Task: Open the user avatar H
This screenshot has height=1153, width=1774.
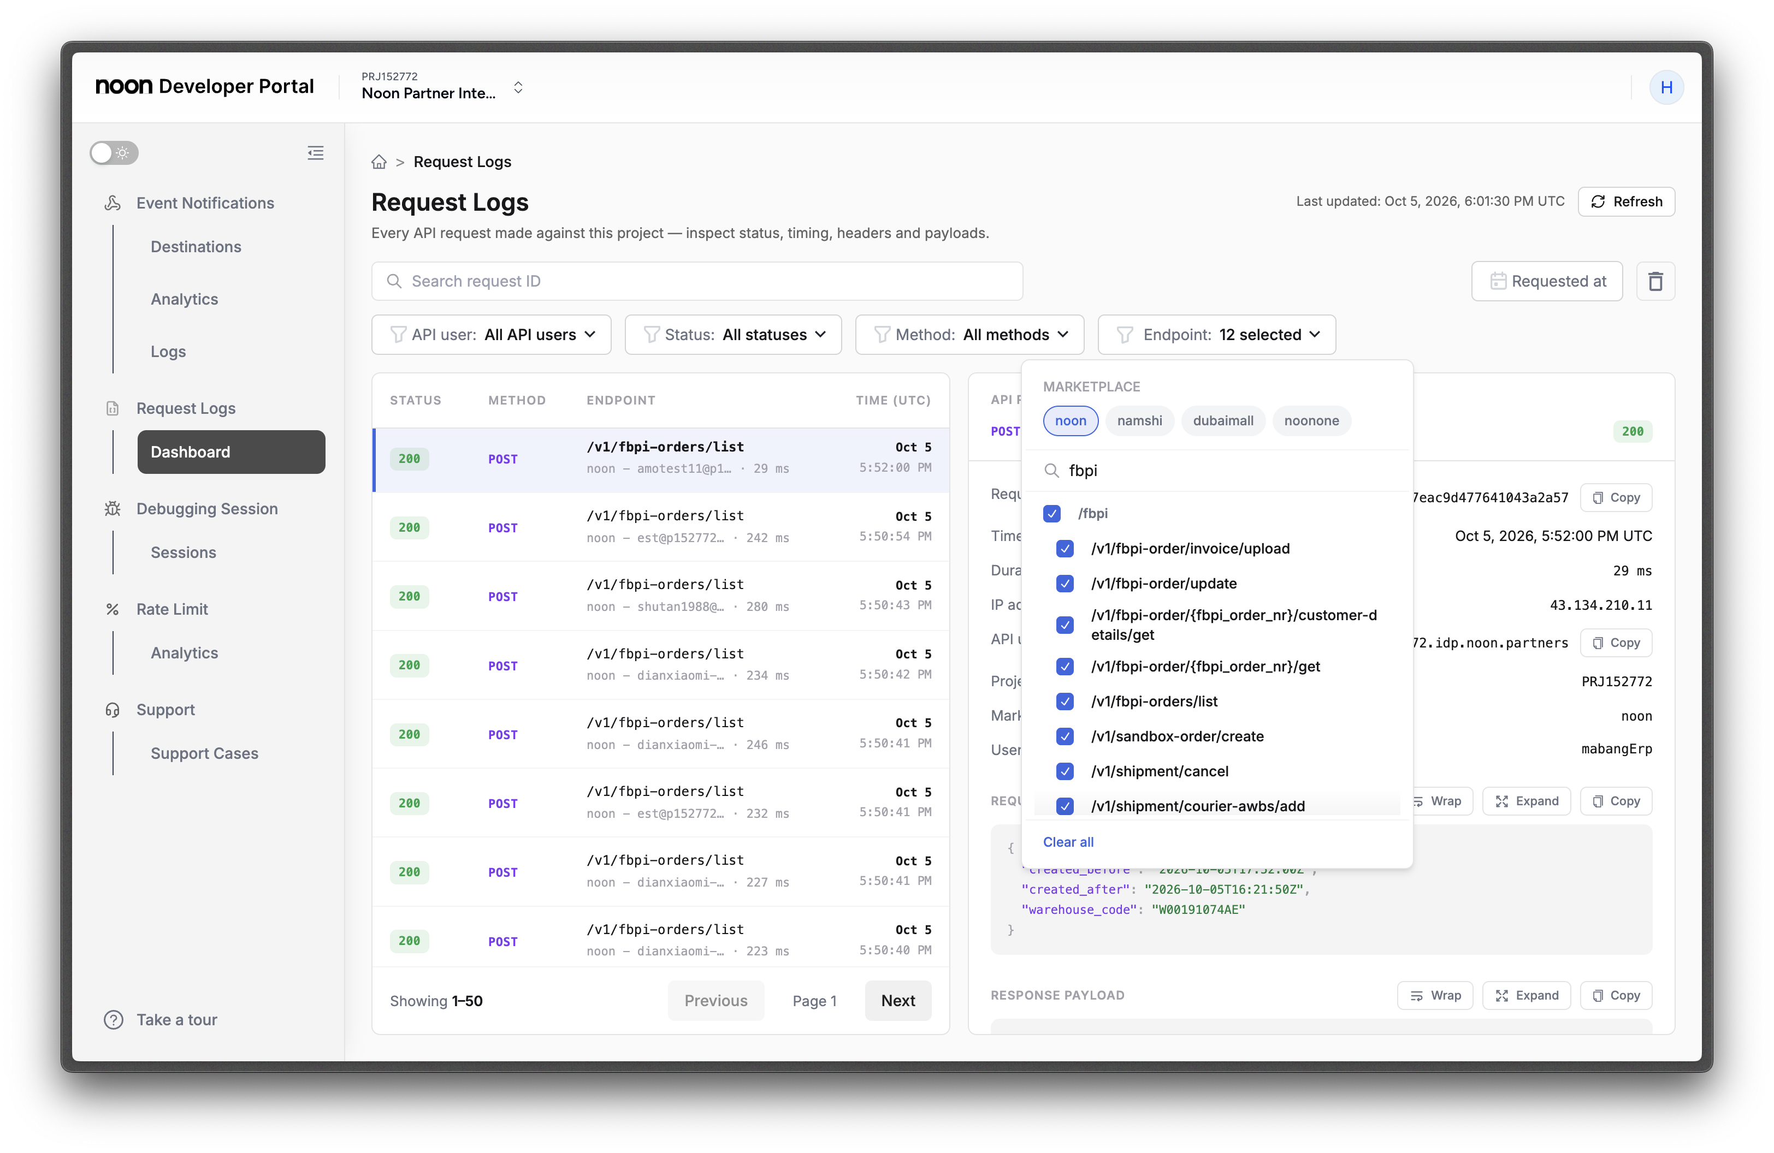Action: point(1666,87)
